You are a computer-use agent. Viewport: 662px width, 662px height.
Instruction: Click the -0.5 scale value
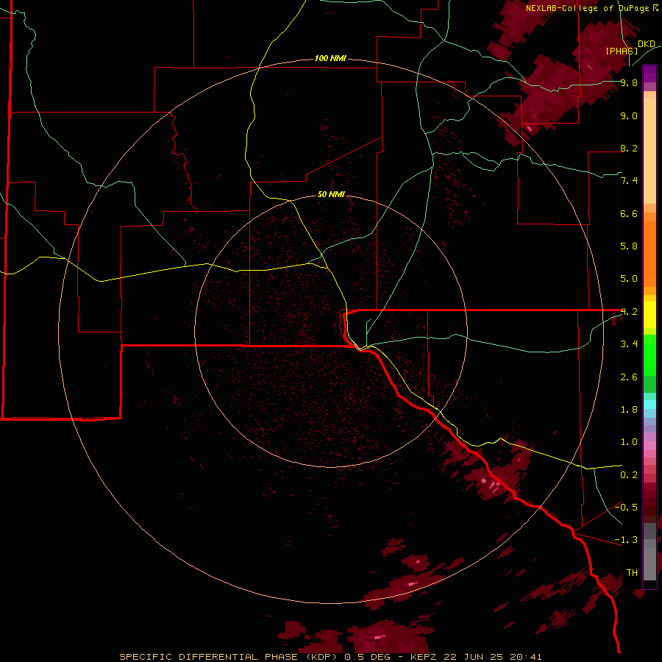coord(626,507)
